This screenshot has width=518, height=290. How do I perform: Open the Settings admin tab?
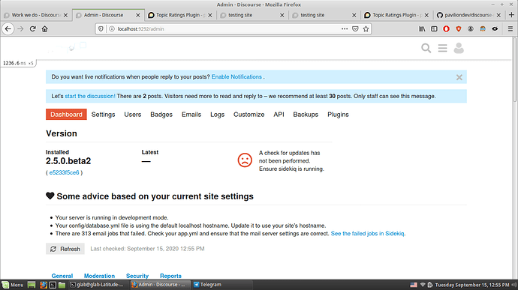click(103, 115)
